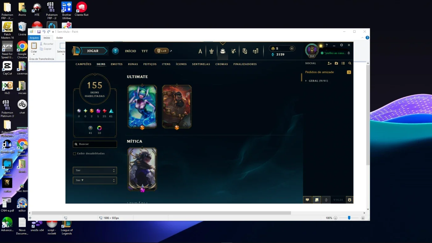432x243 pixels.
Task: Open the CapCut desktop shortcut
Action: [x=7, y=68]
